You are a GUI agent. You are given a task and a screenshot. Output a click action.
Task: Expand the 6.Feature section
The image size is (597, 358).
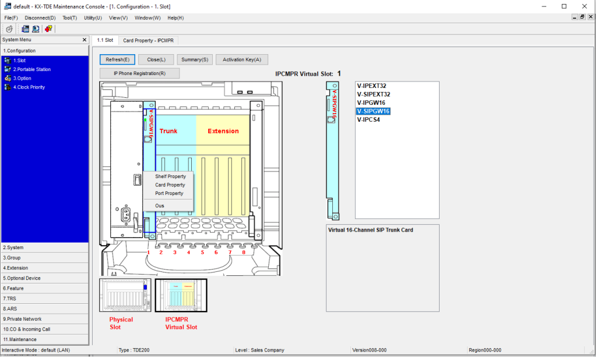click(x=44, y=289)
